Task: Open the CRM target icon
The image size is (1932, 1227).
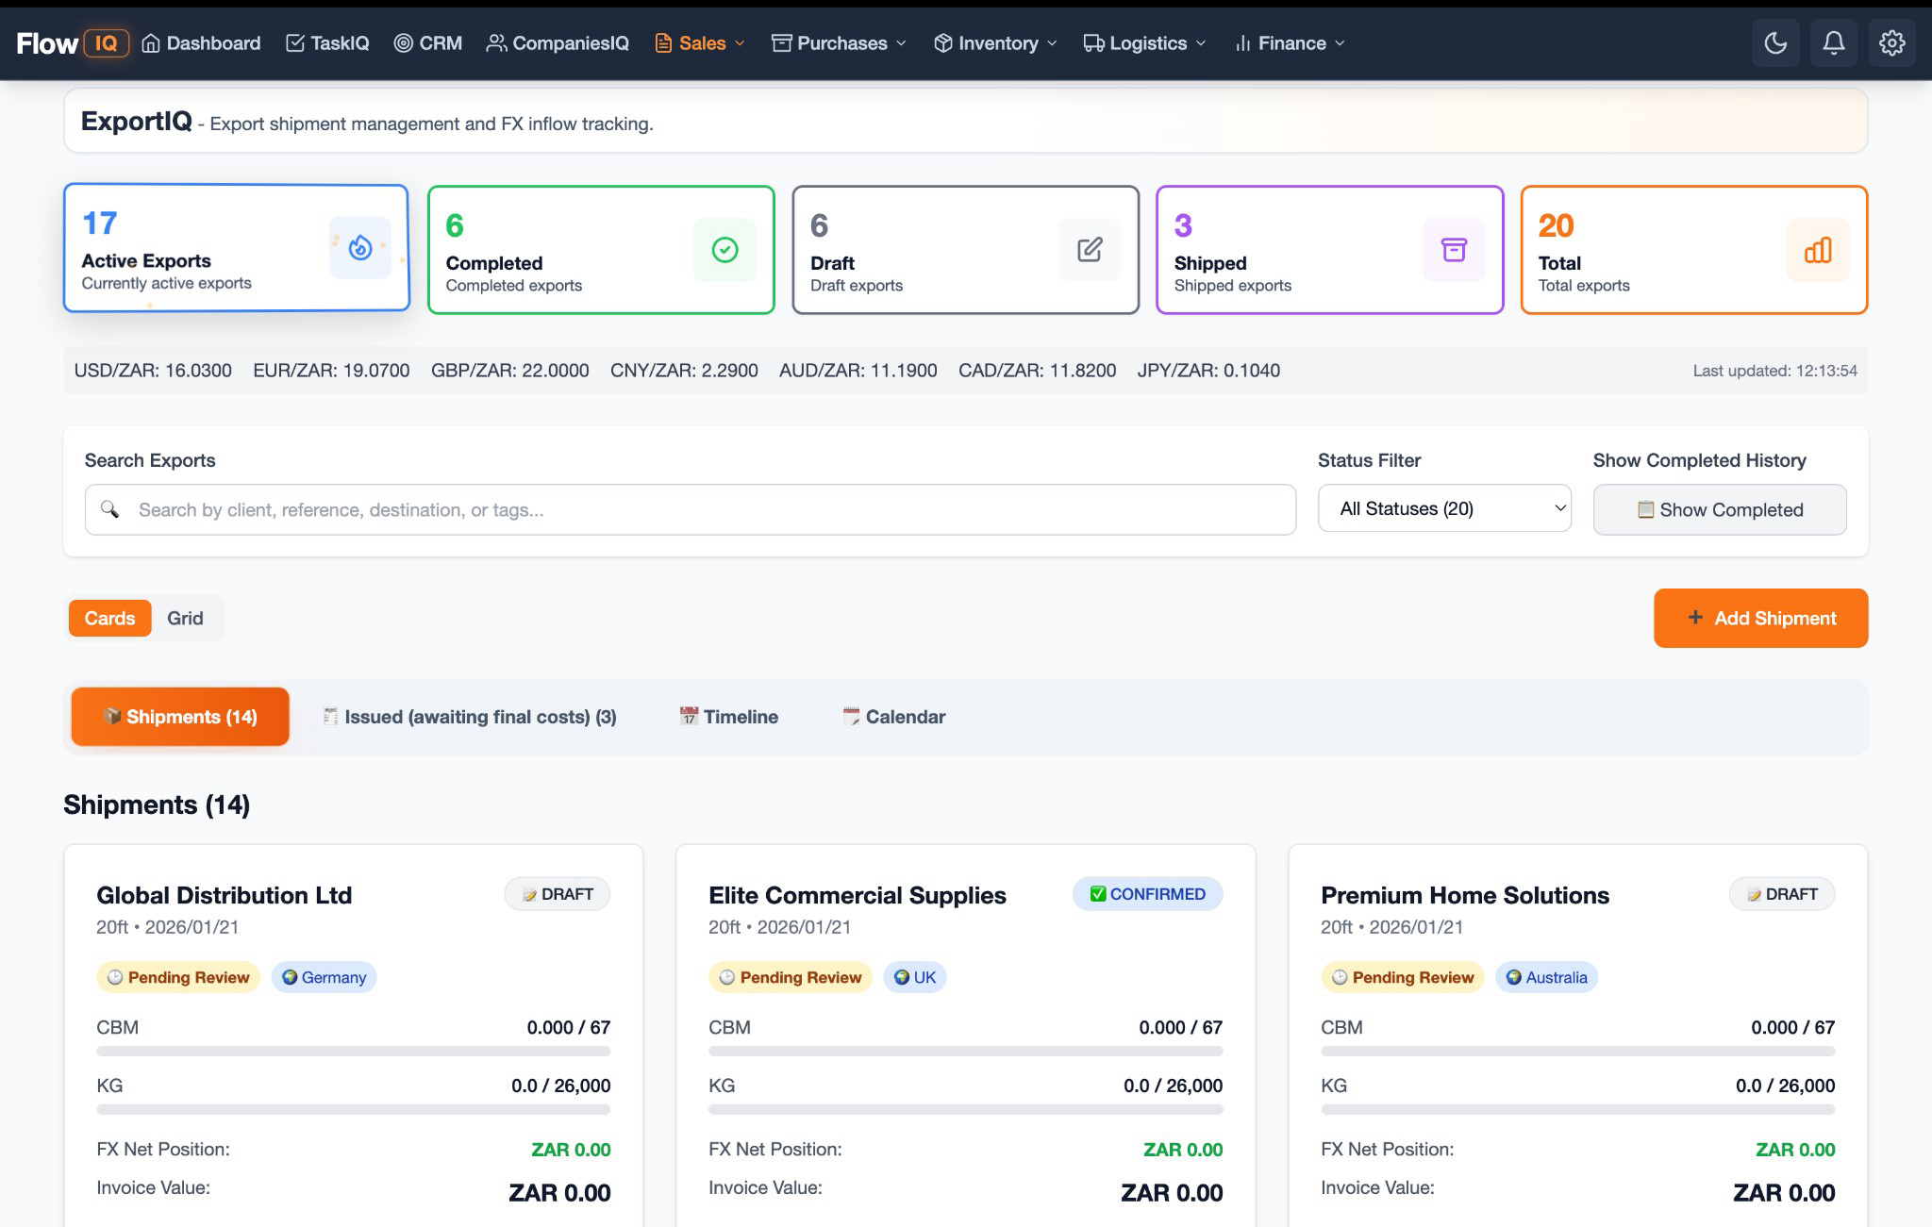Action: [x=404, y=42]
